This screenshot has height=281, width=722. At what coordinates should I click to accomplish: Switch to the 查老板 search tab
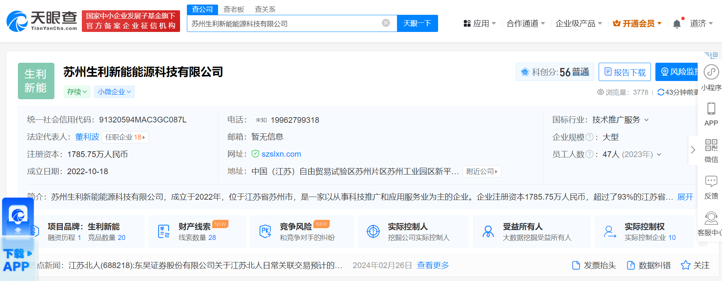(234, 9)
